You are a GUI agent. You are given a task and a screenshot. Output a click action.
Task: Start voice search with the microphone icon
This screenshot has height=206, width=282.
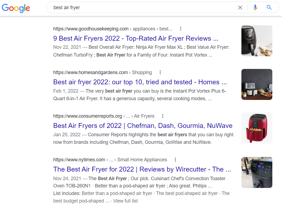click(255, 7)
